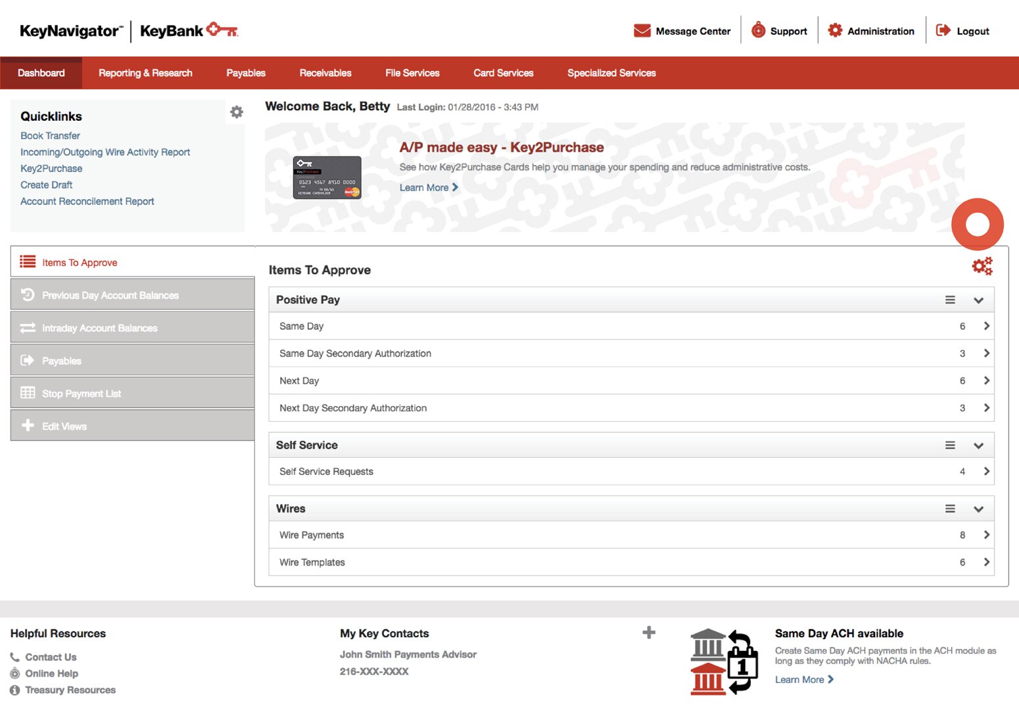Collapse the Positive Pay section chevron
The width and height of the screenshot is (1019, 714).
click(x=978, y=300)
